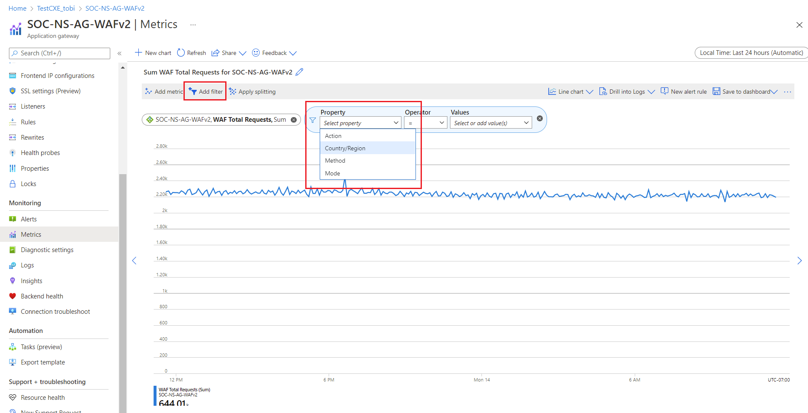Click the Apply splitting icon
Screen dimensions: 808x413
click(x=233, y=92)
